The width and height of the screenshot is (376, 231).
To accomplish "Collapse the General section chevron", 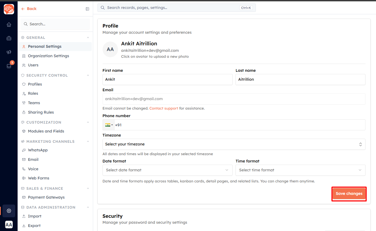I will (88, 38).
